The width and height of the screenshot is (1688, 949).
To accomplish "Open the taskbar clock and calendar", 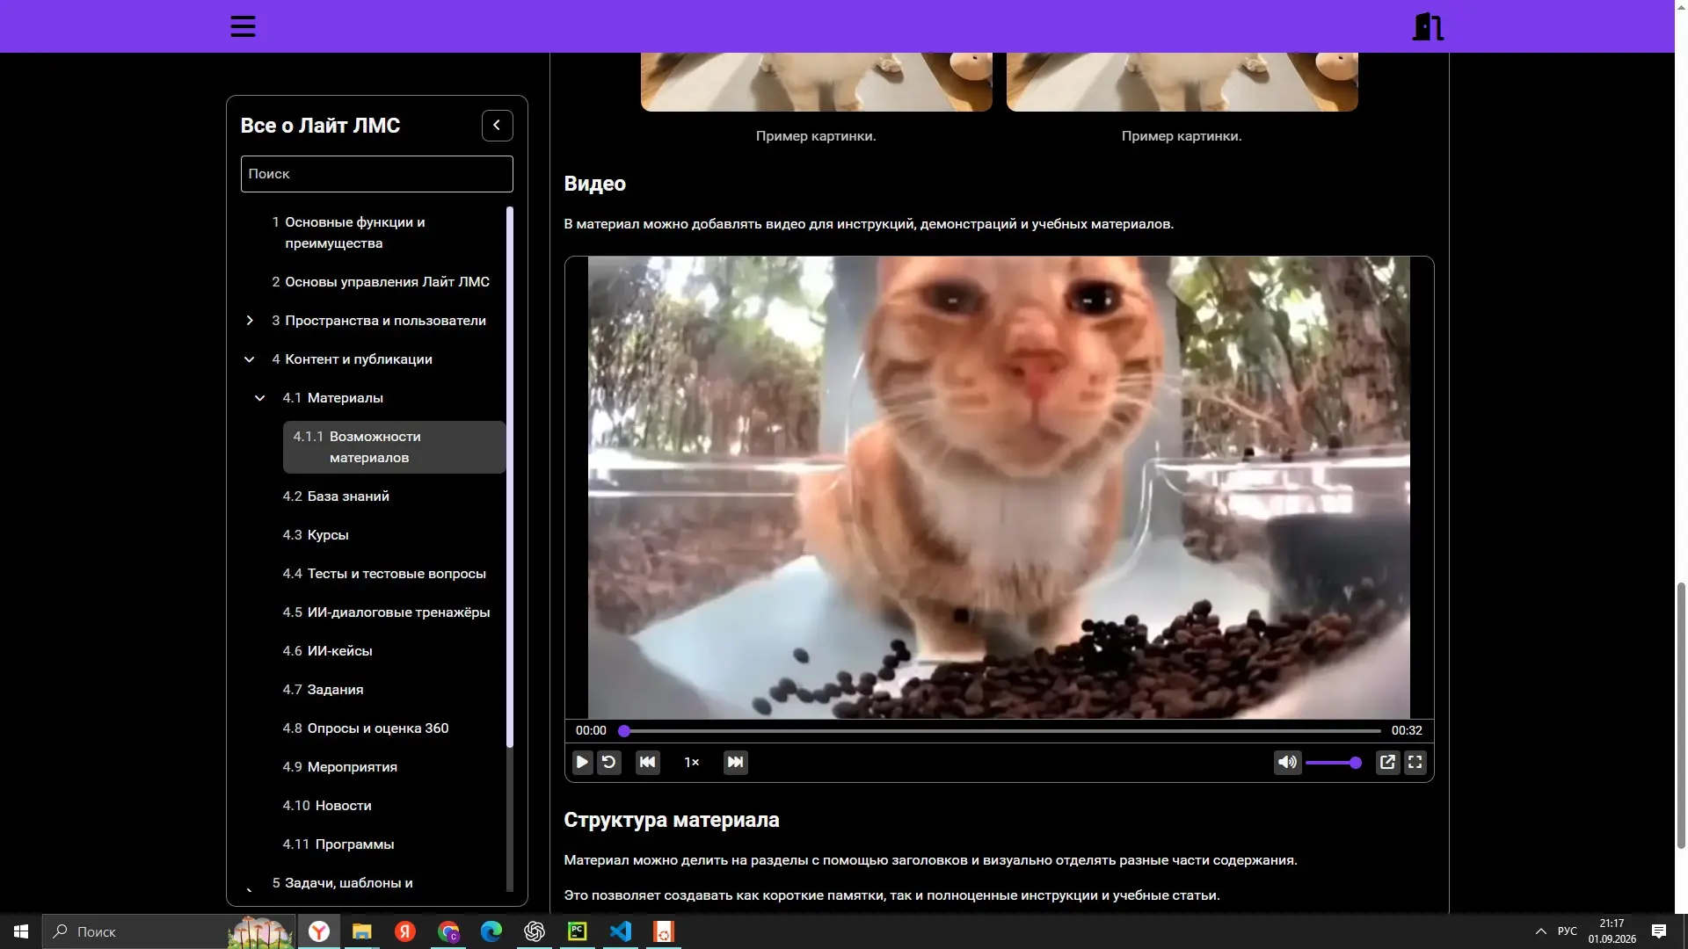I will (x=1612, y=931).
